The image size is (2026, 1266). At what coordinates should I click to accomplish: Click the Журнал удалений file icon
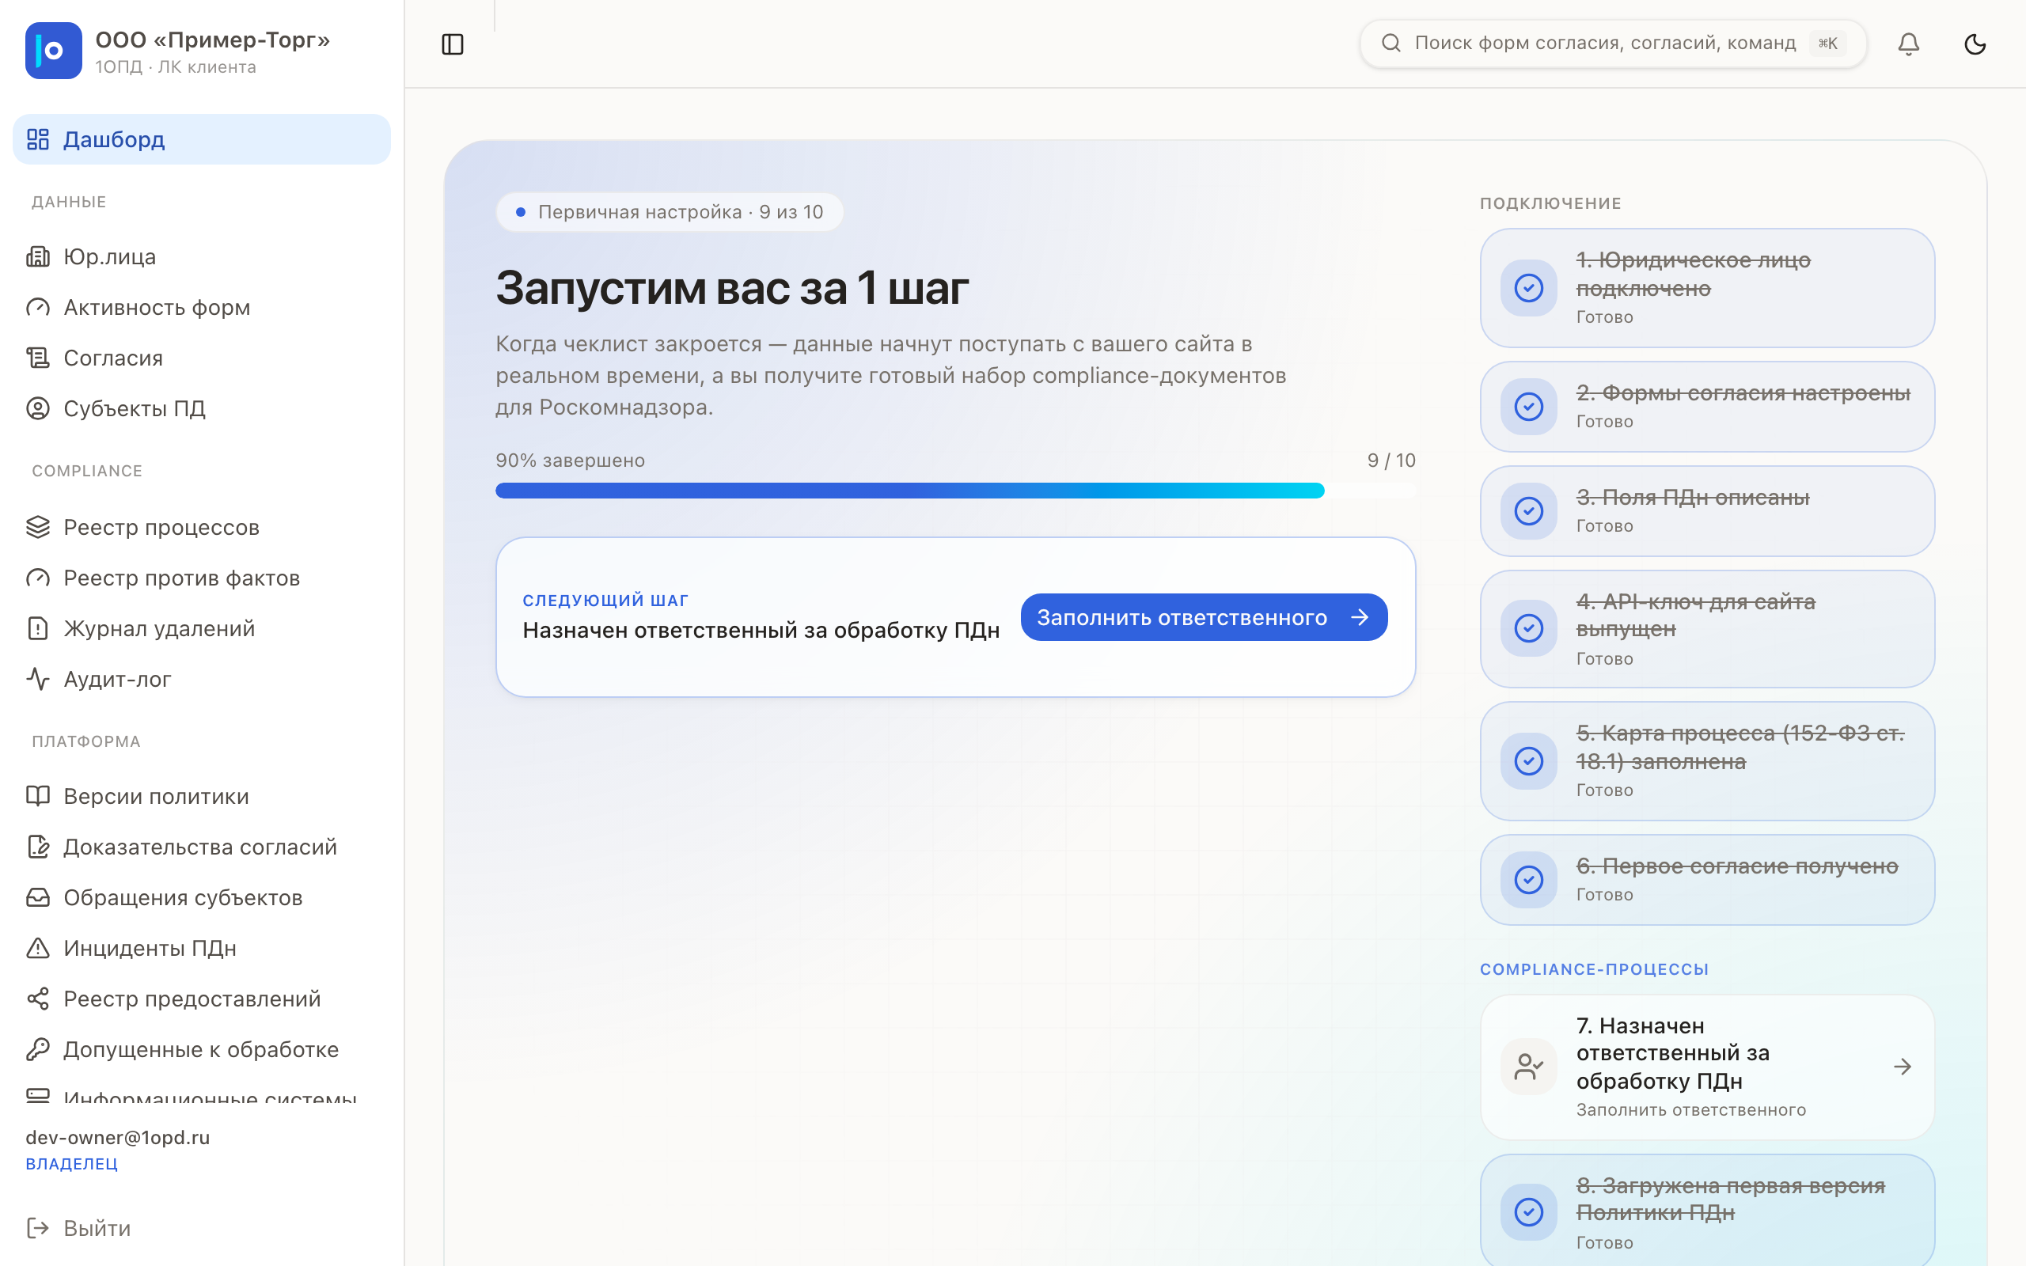click(38, 628)
